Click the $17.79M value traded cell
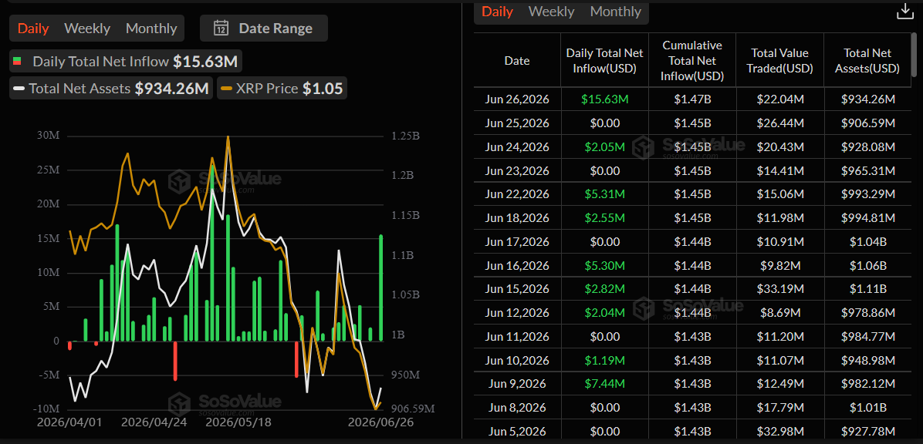 (x=780, y=408)
